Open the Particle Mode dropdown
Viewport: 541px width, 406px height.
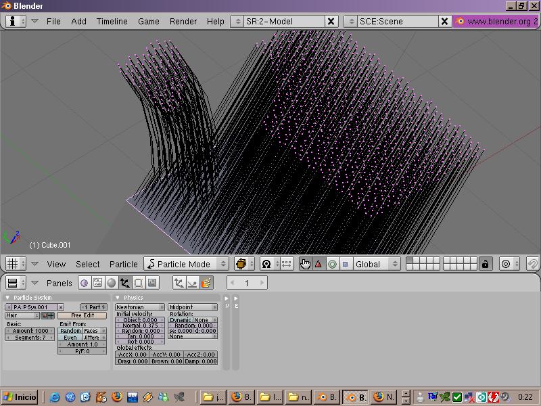coord(187,264)
